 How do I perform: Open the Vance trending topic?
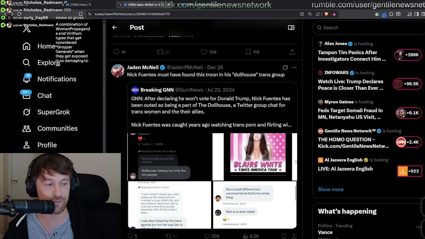(325, 232)
